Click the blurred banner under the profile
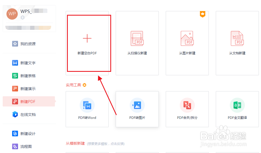Image resolution: width=261 pixels, height=153 pixels. (x=28, y=28)
